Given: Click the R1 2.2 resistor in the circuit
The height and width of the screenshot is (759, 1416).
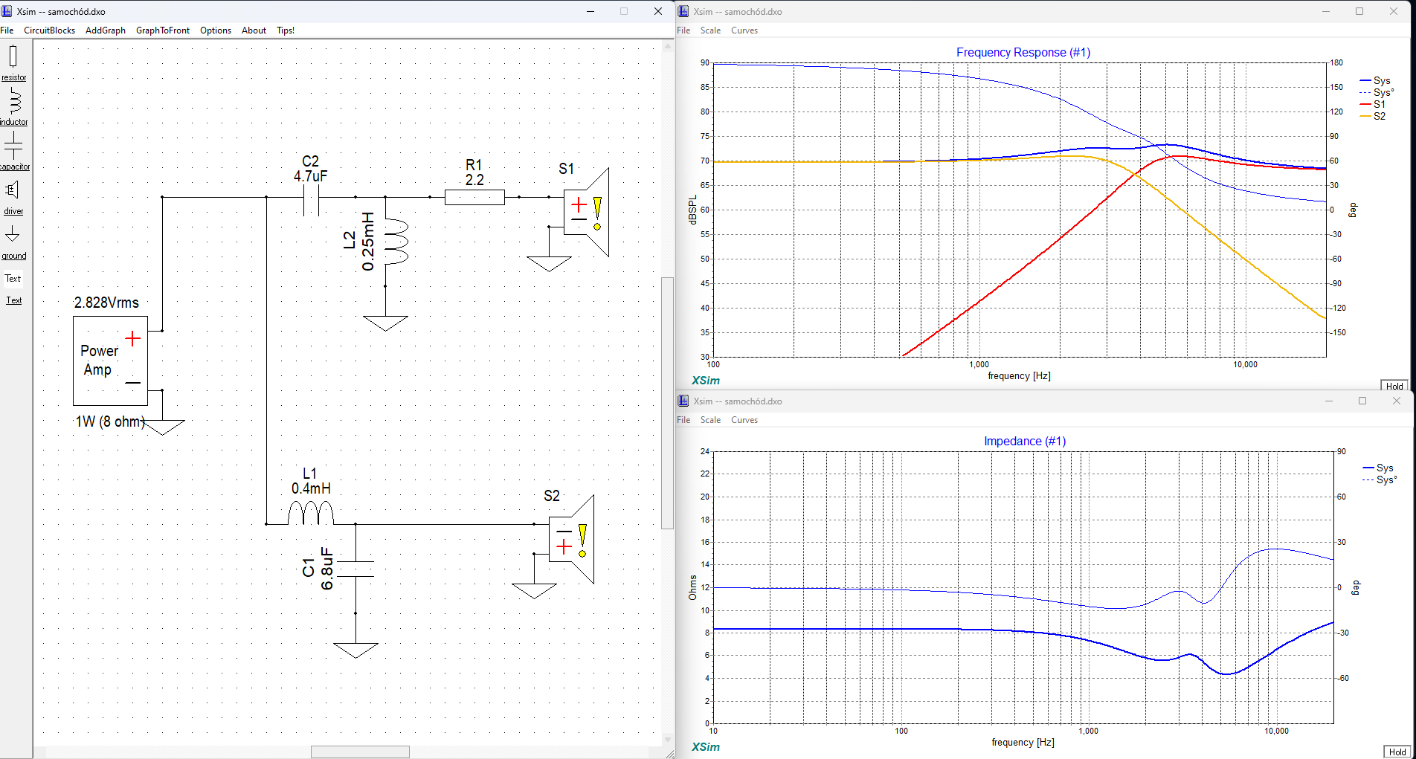Looking at the screenshot, I should click(x=474, y=197).
